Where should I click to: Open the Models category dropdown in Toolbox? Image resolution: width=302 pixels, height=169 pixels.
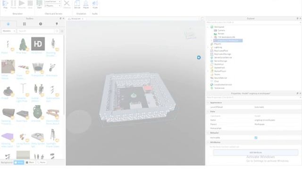(x=8, y=31)
